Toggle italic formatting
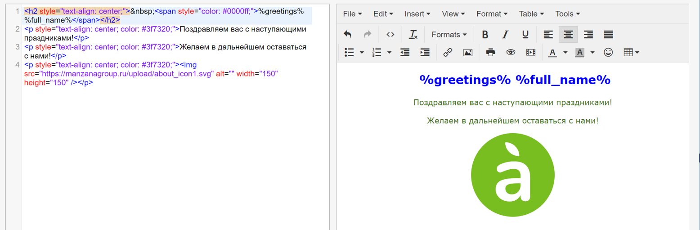 505,35
